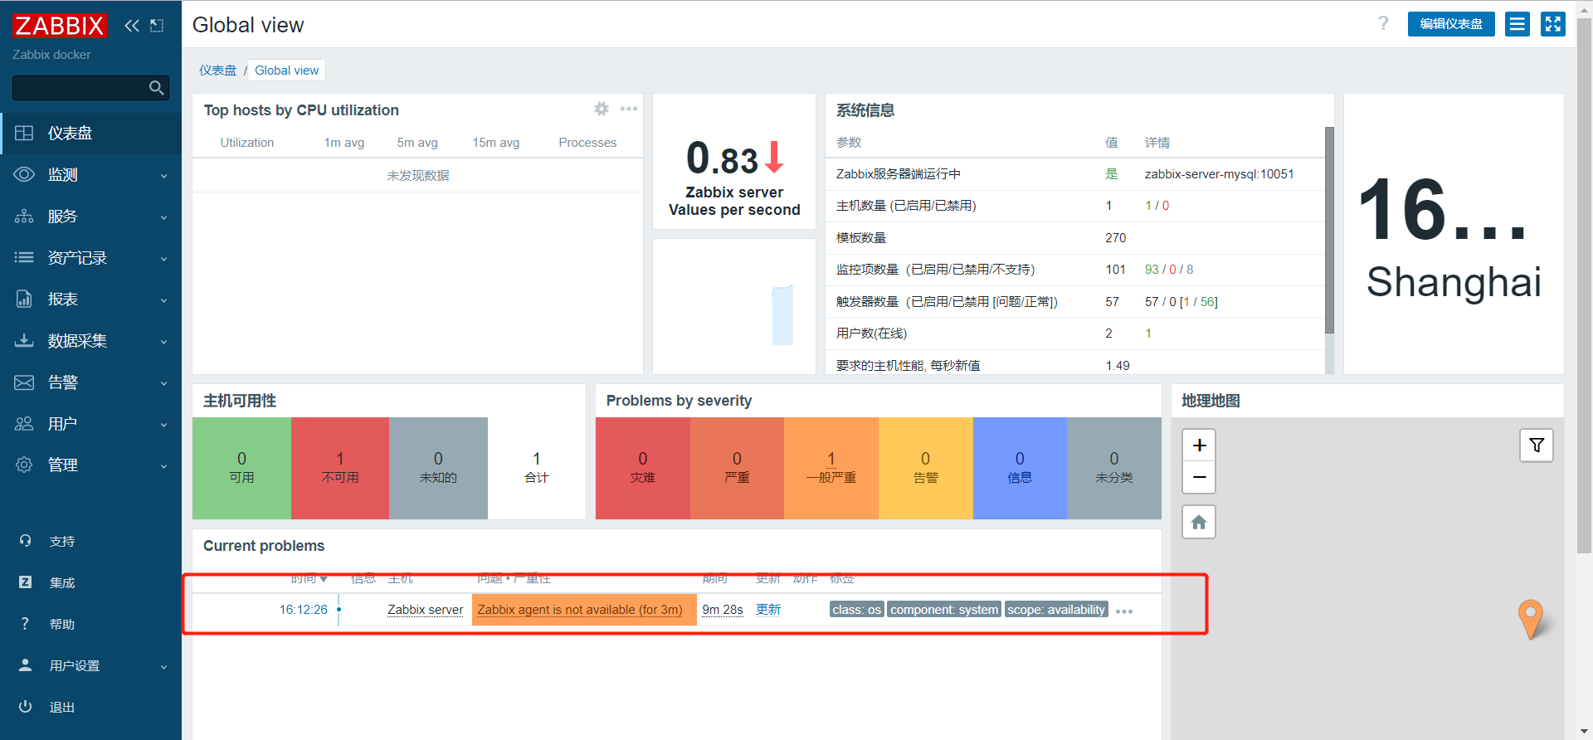1593x740 pixels.
Task: Click the green 可用 available tile
Action: point(241,468)
